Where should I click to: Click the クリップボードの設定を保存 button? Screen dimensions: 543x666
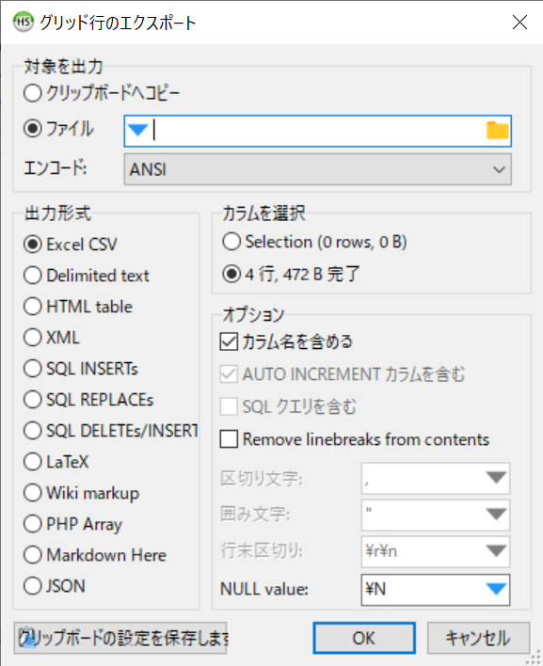coord(120,638)
